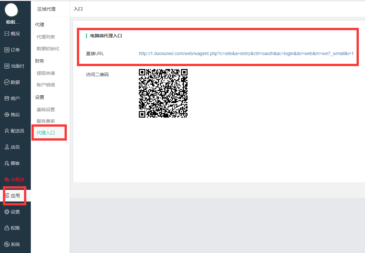Open 顾客 menu entry
This screenshot has width=365, height=253.
[15, 163]
